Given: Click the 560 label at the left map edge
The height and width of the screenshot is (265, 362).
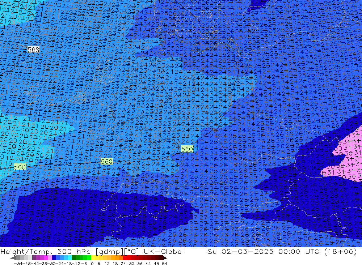Looking at the screenshot, I should (20, 167).
